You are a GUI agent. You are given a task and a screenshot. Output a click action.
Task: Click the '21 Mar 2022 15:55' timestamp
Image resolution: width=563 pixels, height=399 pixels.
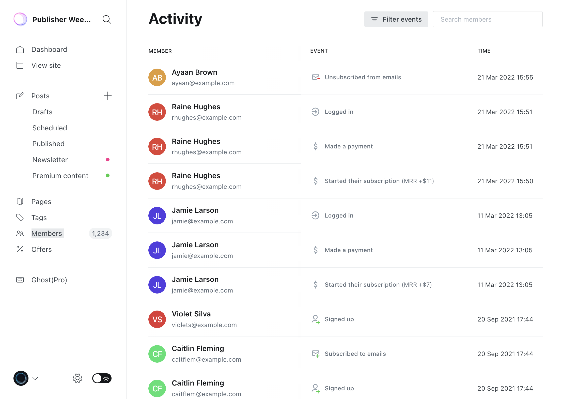(505, 77)
